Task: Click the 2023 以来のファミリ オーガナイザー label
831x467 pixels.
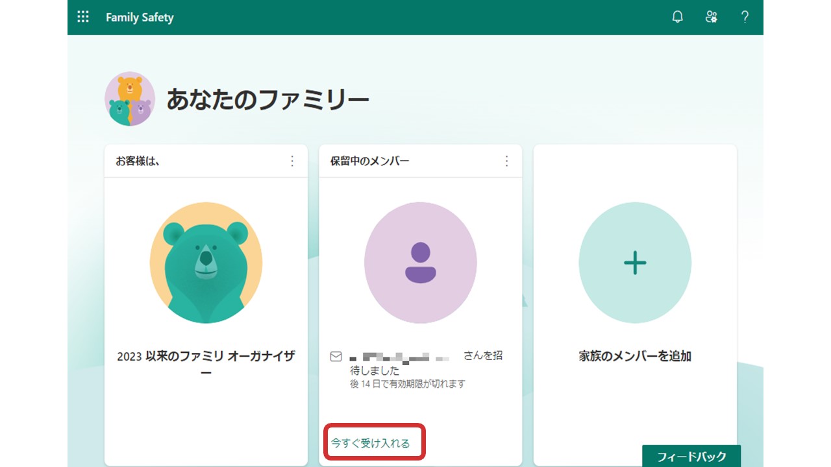Action: coord(206,364)
